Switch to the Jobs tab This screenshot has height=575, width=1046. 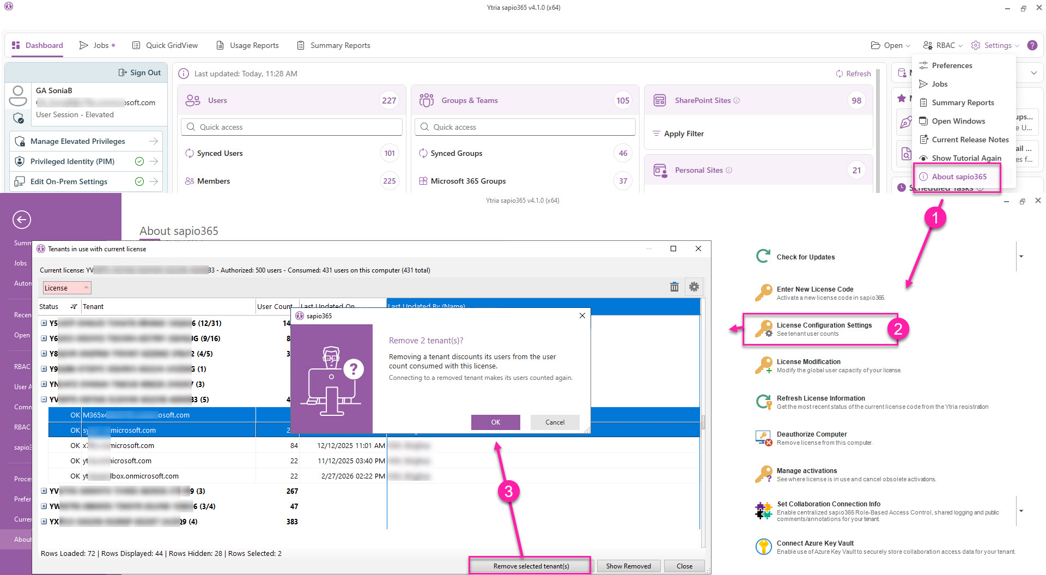pos(97,45)
